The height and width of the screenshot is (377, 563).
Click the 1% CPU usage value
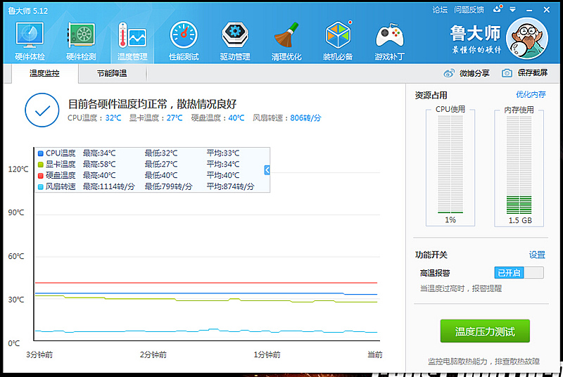(450, 220)
